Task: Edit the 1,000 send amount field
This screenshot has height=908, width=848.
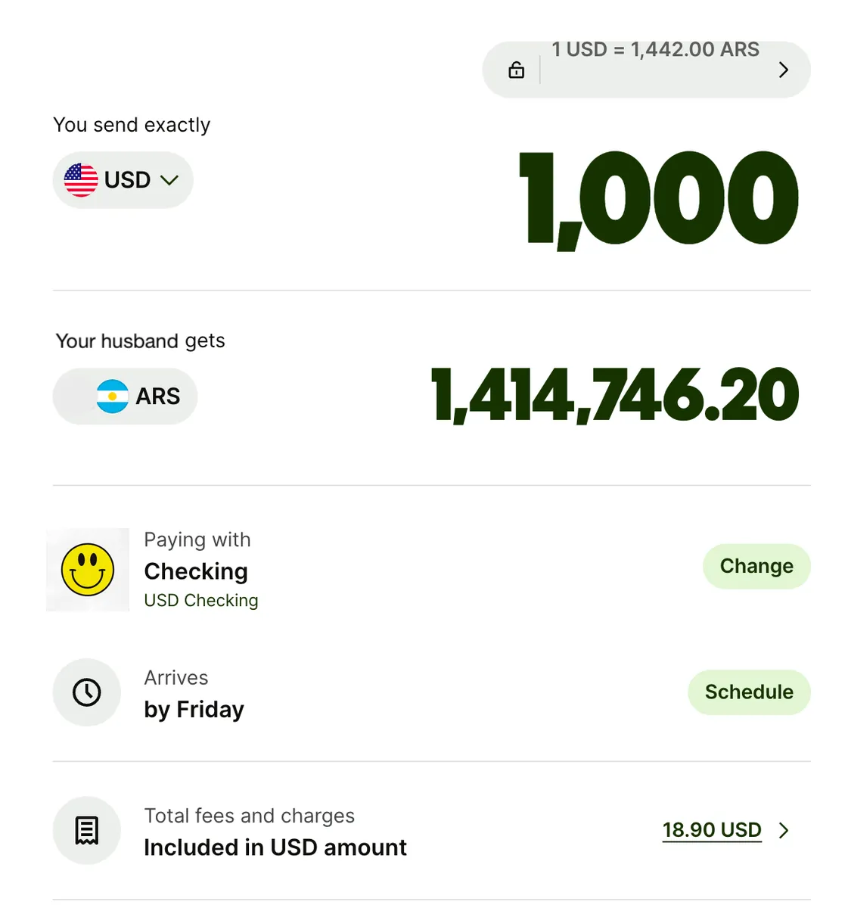Action: click(658, 198)
